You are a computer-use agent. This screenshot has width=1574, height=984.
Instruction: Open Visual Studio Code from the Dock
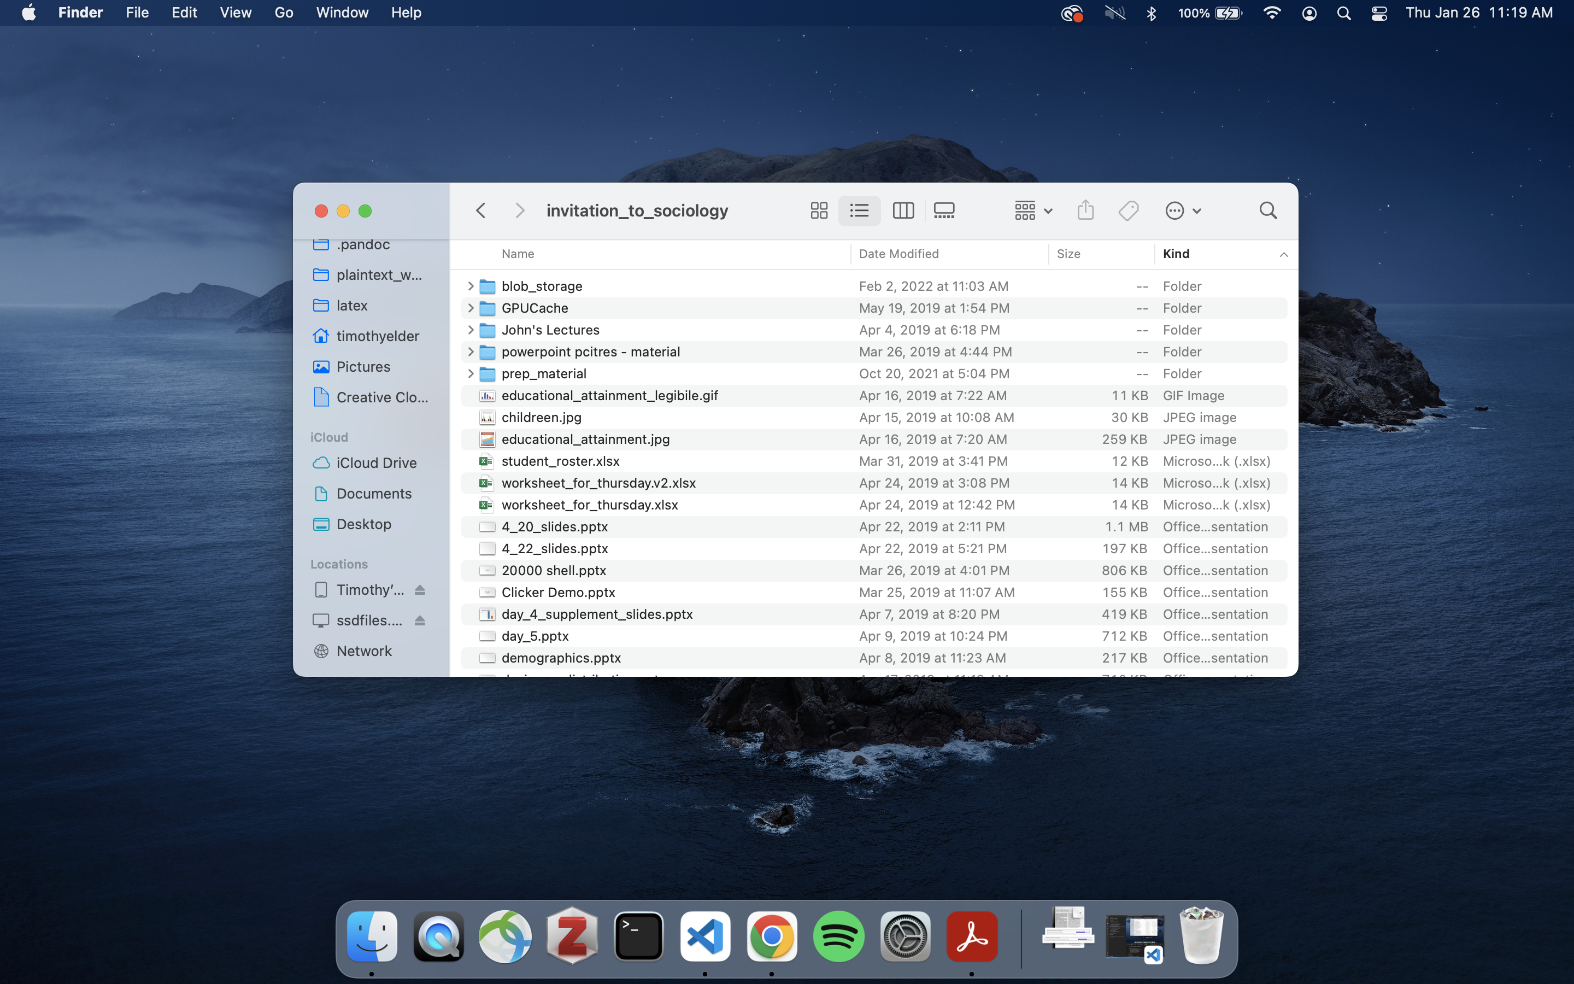705,936
